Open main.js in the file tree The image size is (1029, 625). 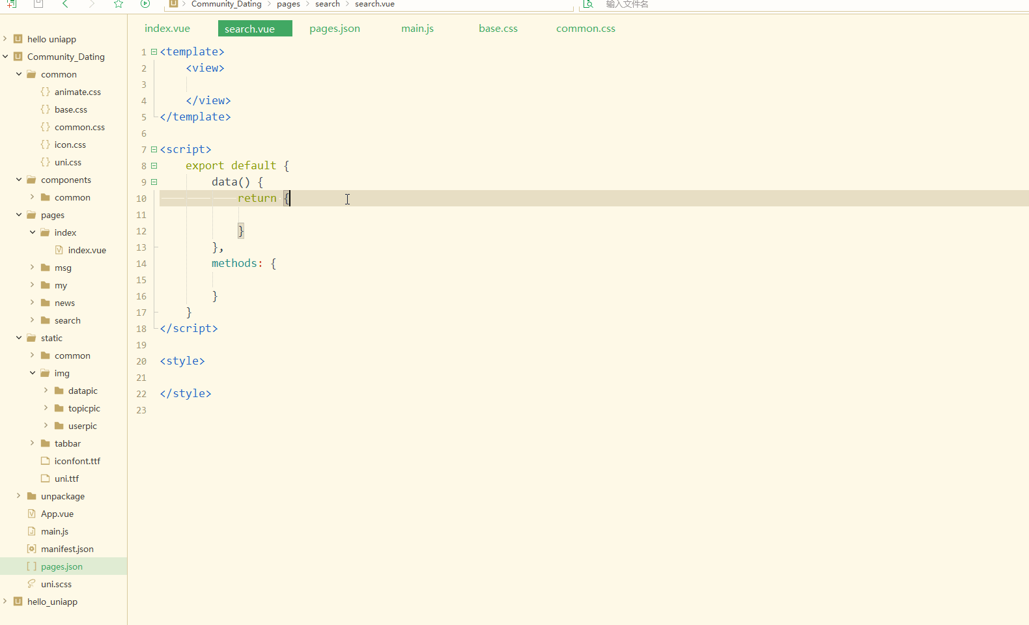(55, 531)
